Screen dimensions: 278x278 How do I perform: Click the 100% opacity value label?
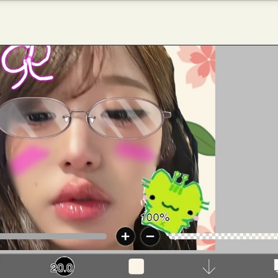pyautogui.click(x=156, y=218)
